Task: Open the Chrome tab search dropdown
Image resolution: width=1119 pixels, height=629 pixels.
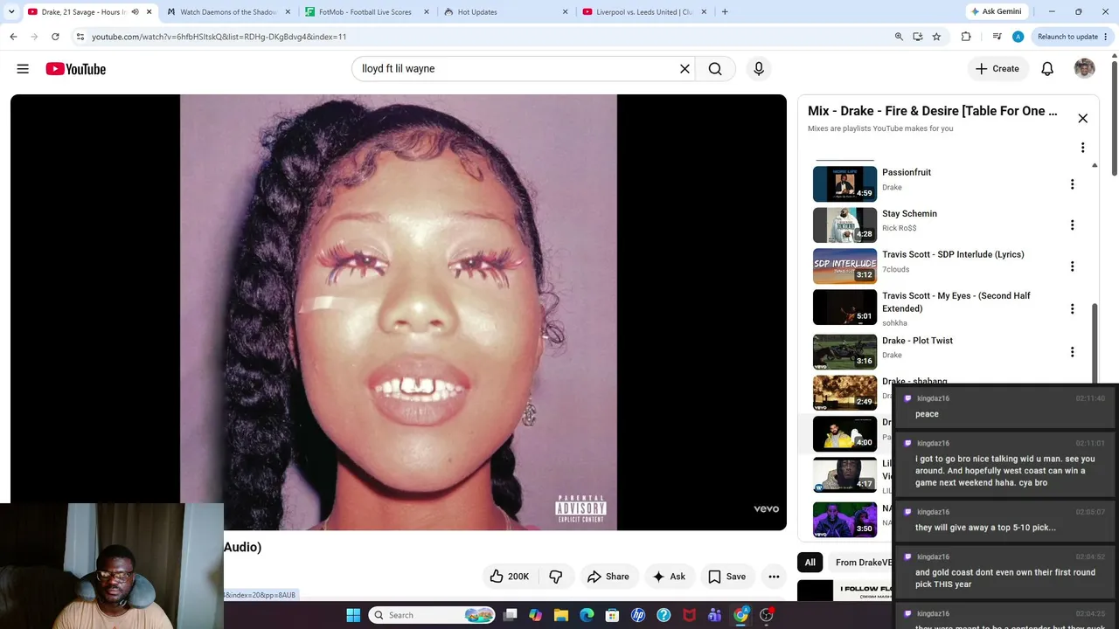Action: click(x=11, y=12)
